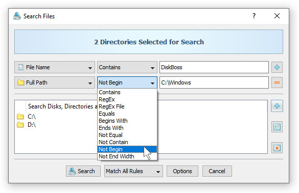299x193 pixels.
Task: Choose Not Contain from the operator list
Action: tap(127, 142)
